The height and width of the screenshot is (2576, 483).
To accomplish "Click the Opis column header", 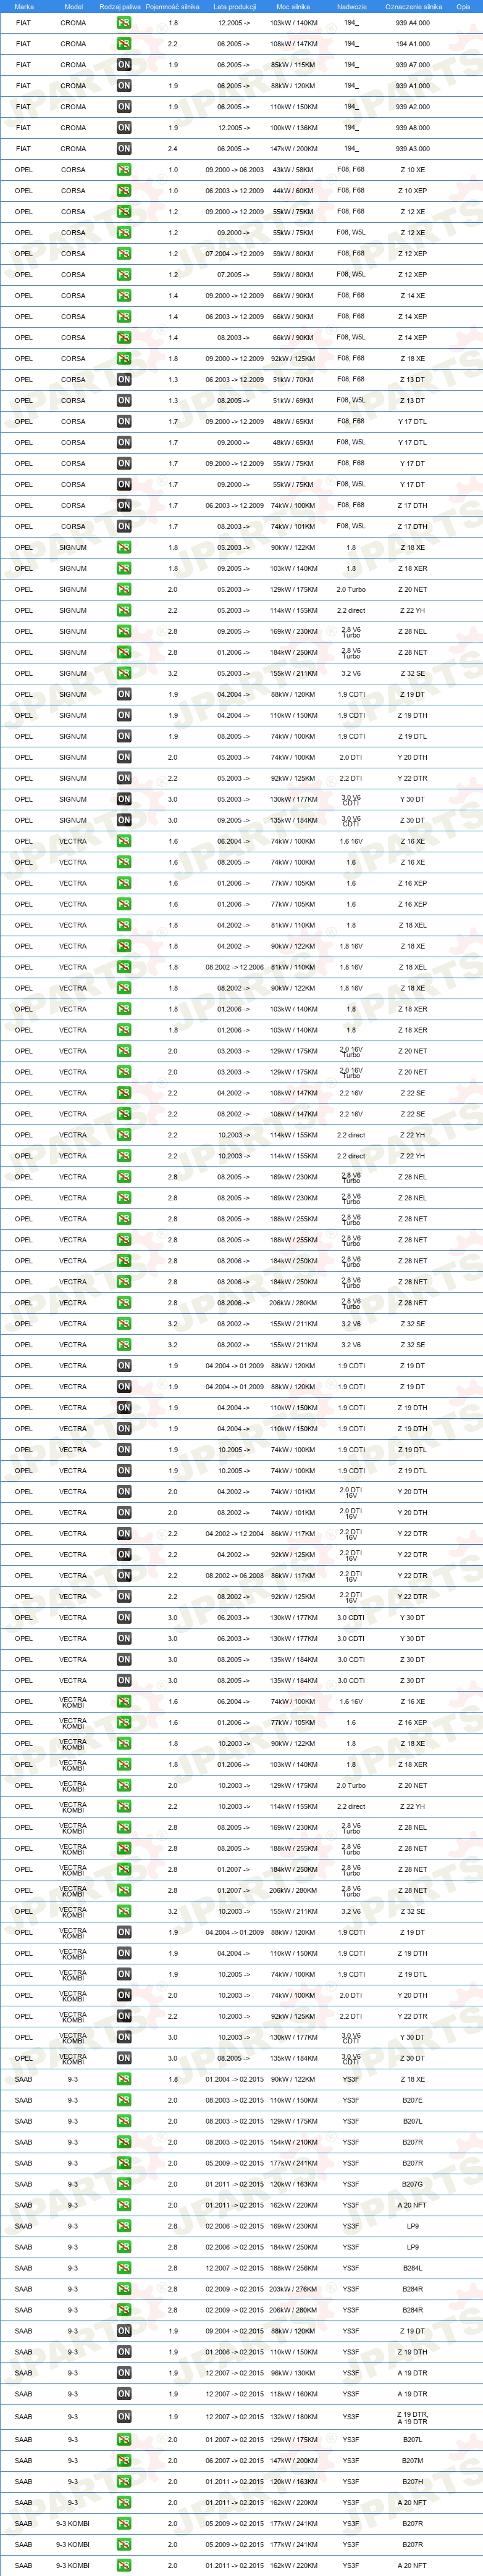I will (463, 7).
